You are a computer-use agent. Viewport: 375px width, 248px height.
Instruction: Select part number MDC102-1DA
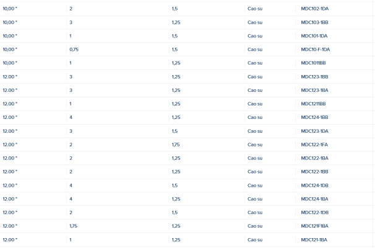(x=315, y=9)
